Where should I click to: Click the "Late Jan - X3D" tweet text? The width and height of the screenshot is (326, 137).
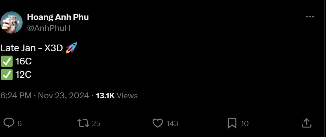point(31,48)
